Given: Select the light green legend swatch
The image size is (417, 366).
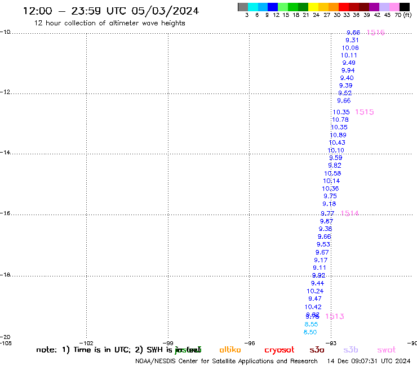Looking at the screenshot, I should coord(283,7).
